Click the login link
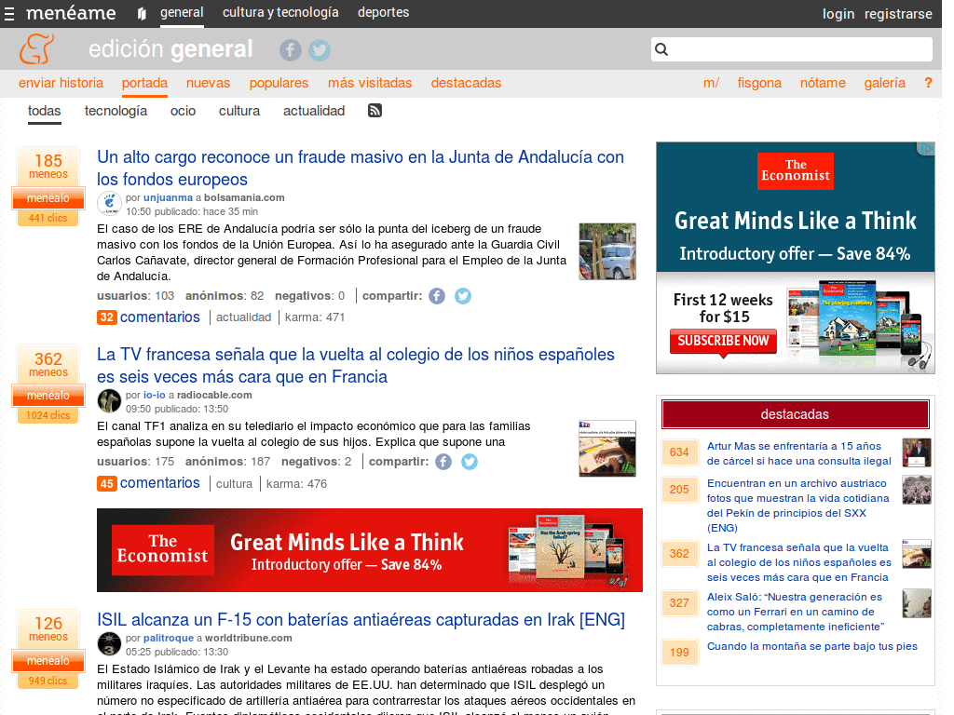The image size is (954, 715). coord(838,13)
